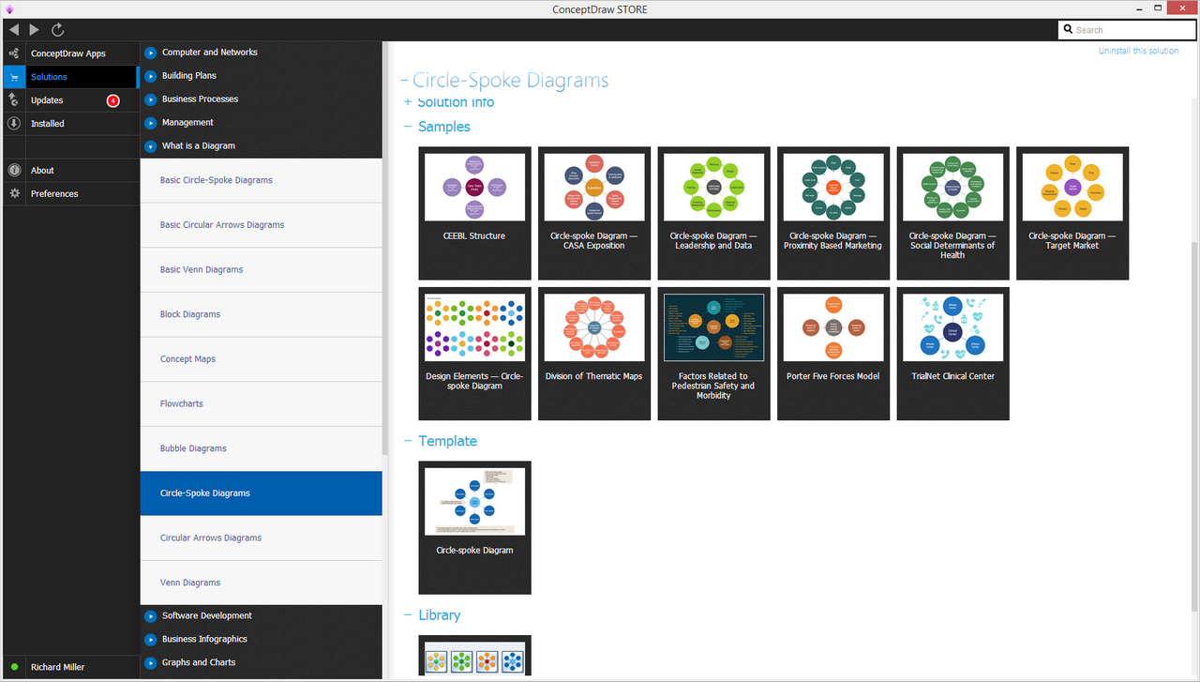This screenshot has height=682, width=1200.
Task: Open the Preferences menu item
Action: coord(71,194)
